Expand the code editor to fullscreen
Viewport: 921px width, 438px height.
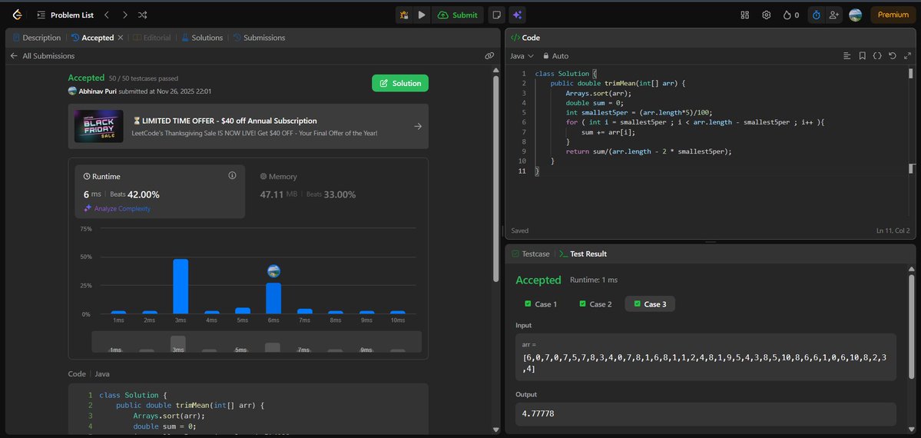pos(907,56)
